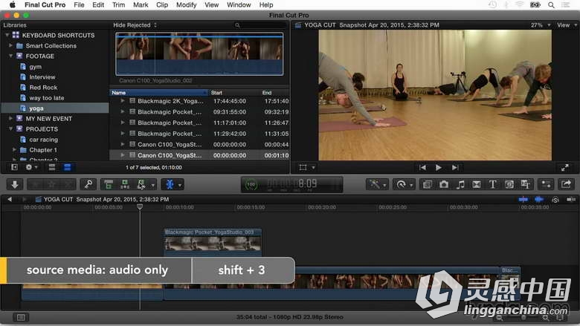Open the retime speed menu
This screenshot has height=326, width=580.
coord(403,184)
